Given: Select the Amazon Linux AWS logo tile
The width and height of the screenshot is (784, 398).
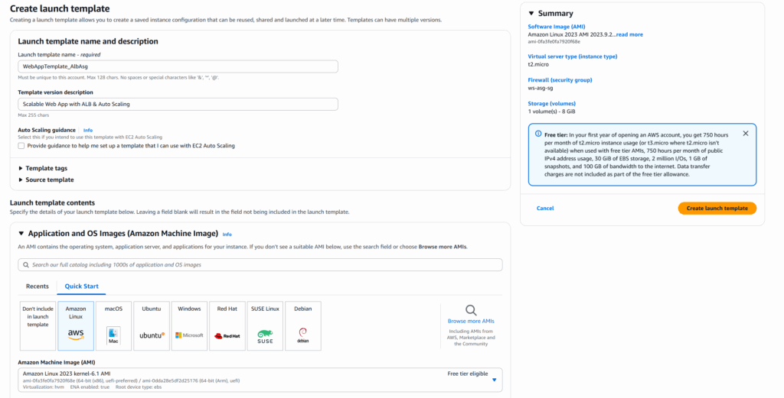Looking at the screenshot, I should [x=76, y=334].
